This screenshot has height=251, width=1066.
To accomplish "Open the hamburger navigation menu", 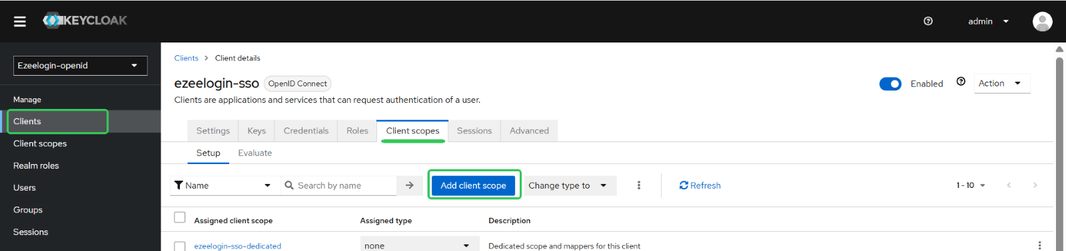I will (20, 21).
